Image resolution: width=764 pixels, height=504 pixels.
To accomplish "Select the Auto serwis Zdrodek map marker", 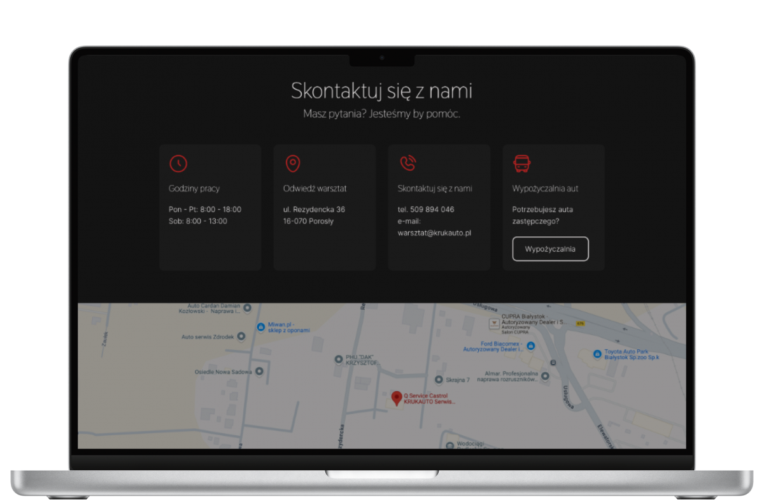I will click(241, 336).
